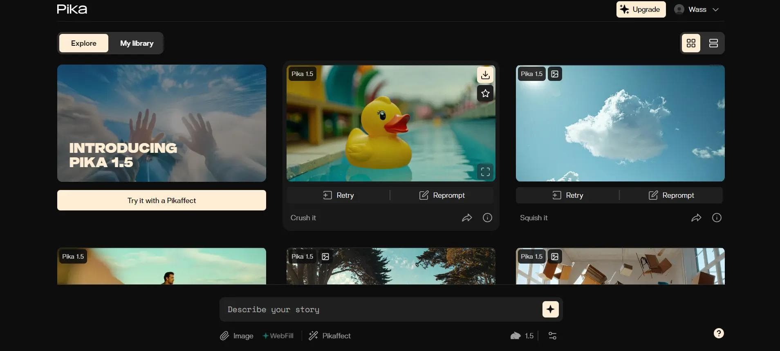Open generation settings sliders icon
The image size is (780, 351).
(552, 336)
